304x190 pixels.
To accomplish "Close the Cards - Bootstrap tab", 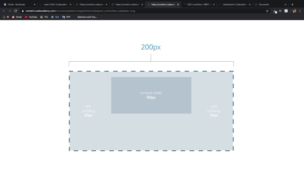I will [x=35, y=4].
